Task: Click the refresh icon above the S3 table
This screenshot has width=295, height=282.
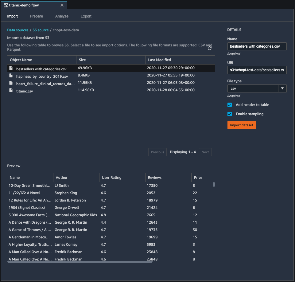Action: point(210,48)
